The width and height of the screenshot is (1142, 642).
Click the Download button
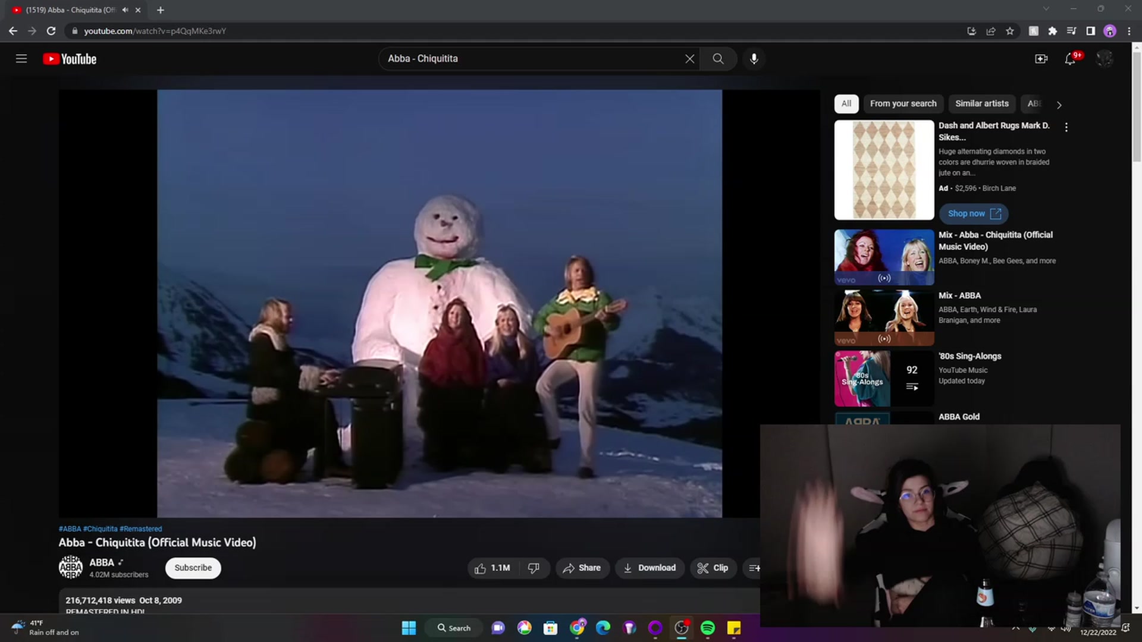coord(650,568)
